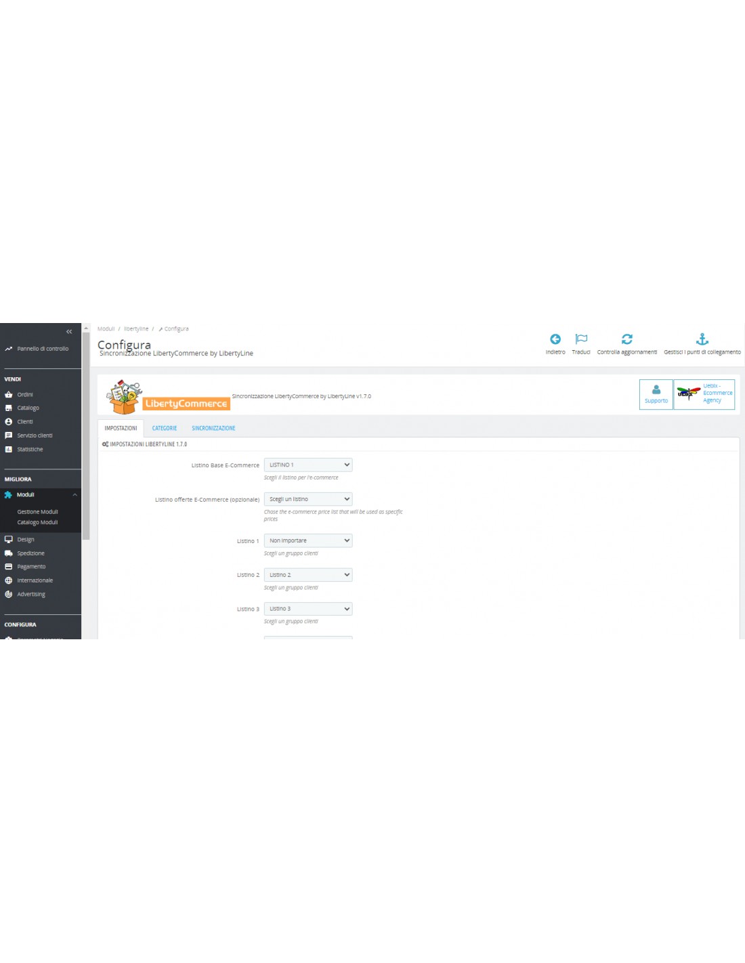Click the scrollbar up arrow
This screenshot has width=745, height=963.
pyautogui.click(x=86, y=328)
